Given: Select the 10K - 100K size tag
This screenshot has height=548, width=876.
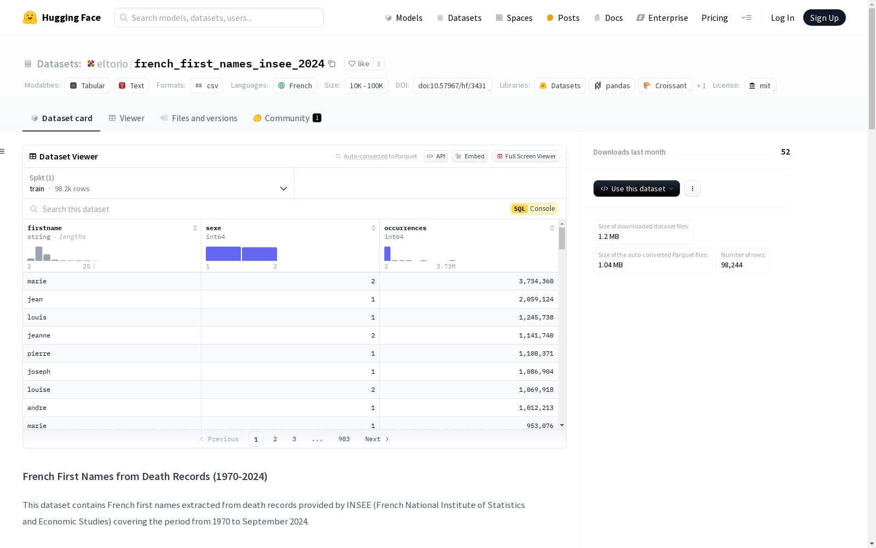Looking at the screenshot, I should pyautogui.click(x=366, y=85).
